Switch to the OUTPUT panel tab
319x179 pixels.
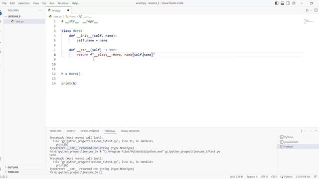click(x=71, y=131)
